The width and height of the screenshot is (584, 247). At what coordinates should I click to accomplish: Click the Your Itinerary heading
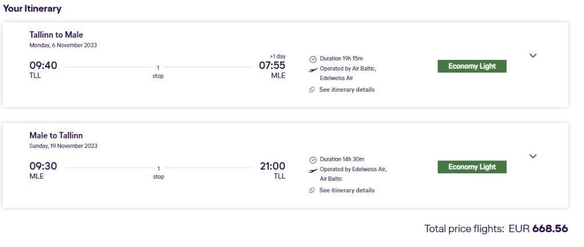pyautogui.click(x=31, y=9)
